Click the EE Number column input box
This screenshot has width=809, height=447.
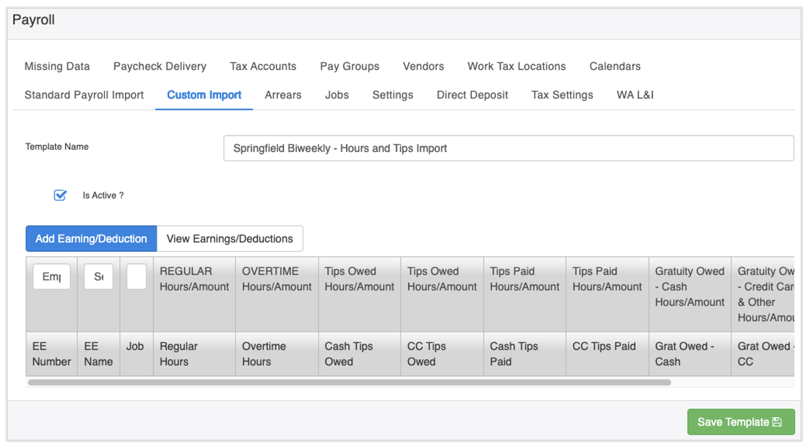[51, 276]
